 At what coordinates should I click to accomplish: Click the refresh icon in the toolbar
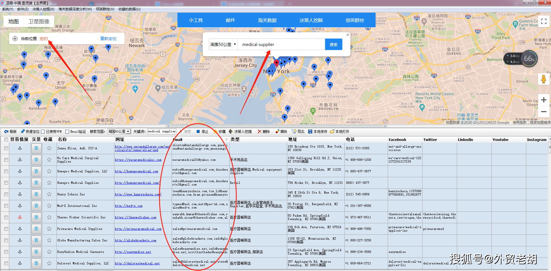pos(6,131)
